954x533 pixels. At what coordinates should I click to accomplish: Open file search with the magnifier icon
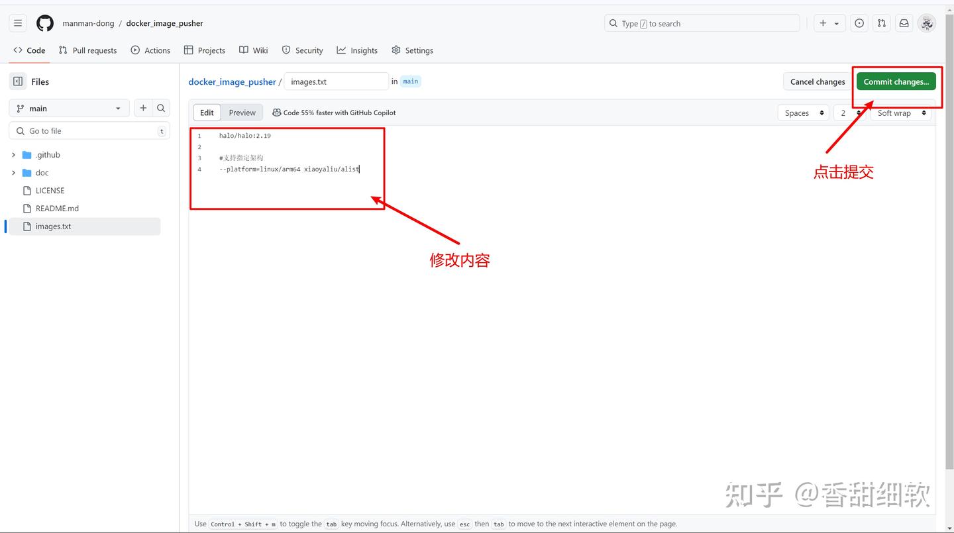(161, 107)
